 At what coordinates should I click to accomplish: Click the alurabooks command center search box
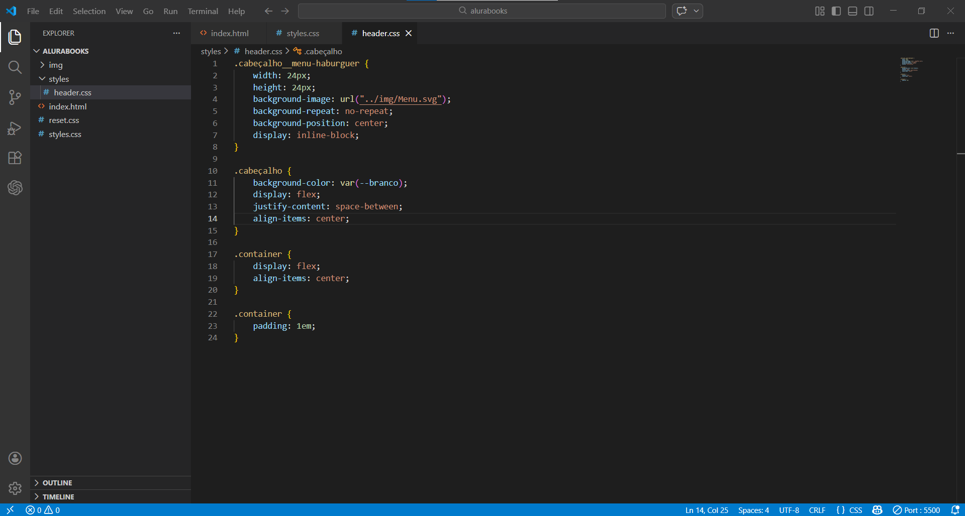pos(481,11)
